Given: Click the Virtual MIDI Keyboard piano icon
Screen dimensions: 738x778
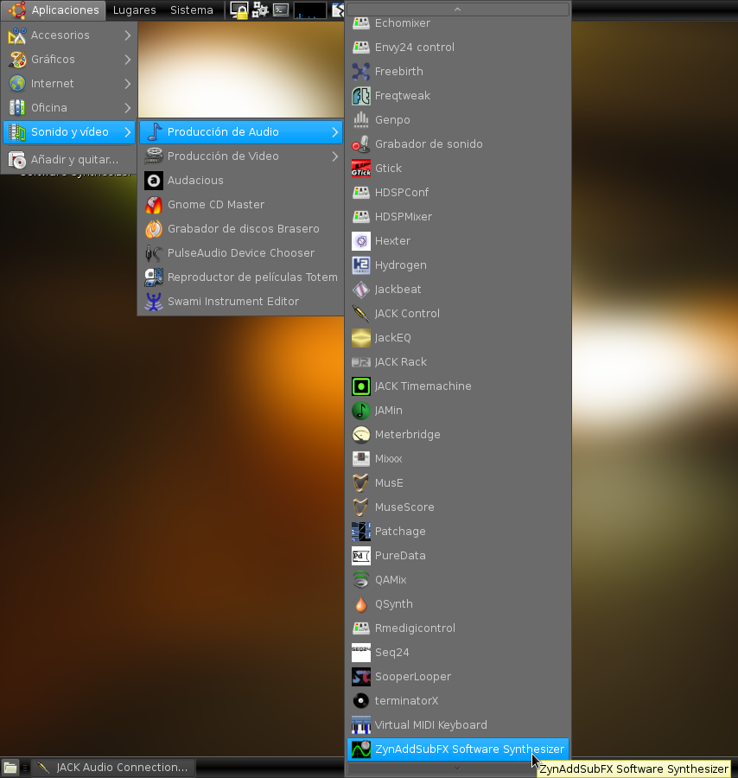Looking at the screenshot, I should (x=361, y=725).
